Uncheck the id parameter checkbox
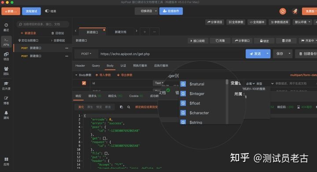The height and width of the screenshot is (172, 317). pyautogui.click(x=84, y=83)
